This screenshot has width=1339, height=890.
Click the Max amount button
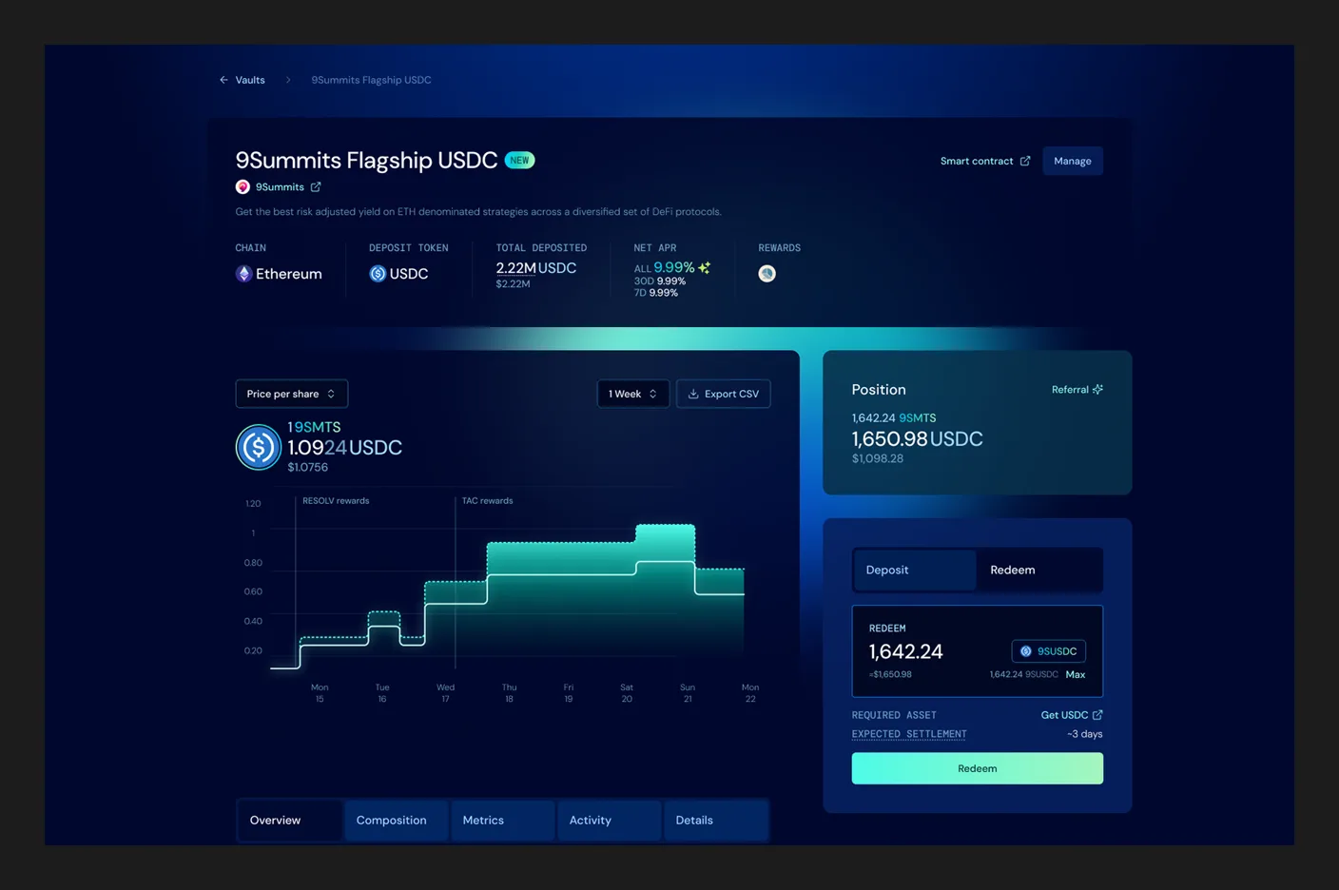tap(1075, 674)
